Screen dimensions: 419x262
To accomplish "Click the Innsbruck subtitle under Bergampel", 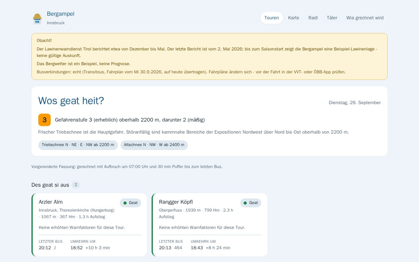I will click(56, 23).
